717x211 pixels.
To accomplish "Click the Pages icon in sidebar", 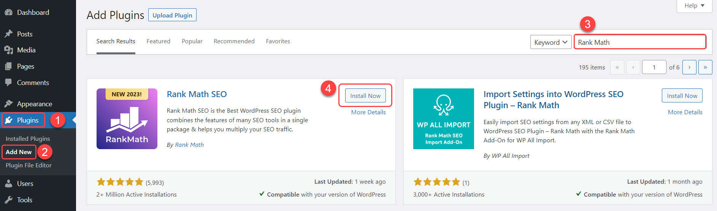I will point(8,66).
